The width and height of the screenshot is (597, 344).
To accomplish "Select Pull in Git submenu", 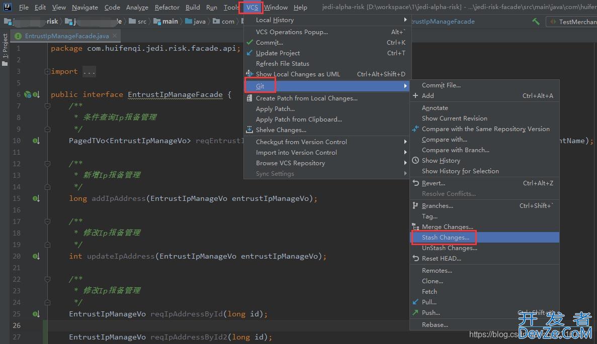I will (x=484, y=302).
